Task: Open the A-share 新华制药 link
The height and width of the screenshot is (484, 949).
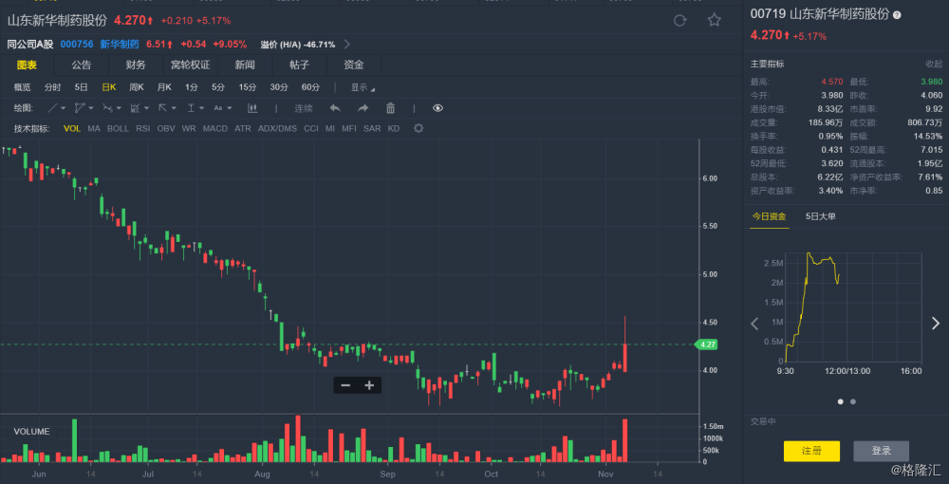Action: (x=120, y=44)
